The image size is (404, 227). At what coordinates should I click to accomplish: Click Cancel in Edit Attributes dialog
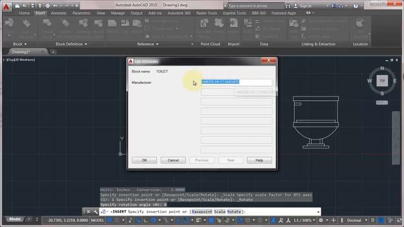click(173, 160)
